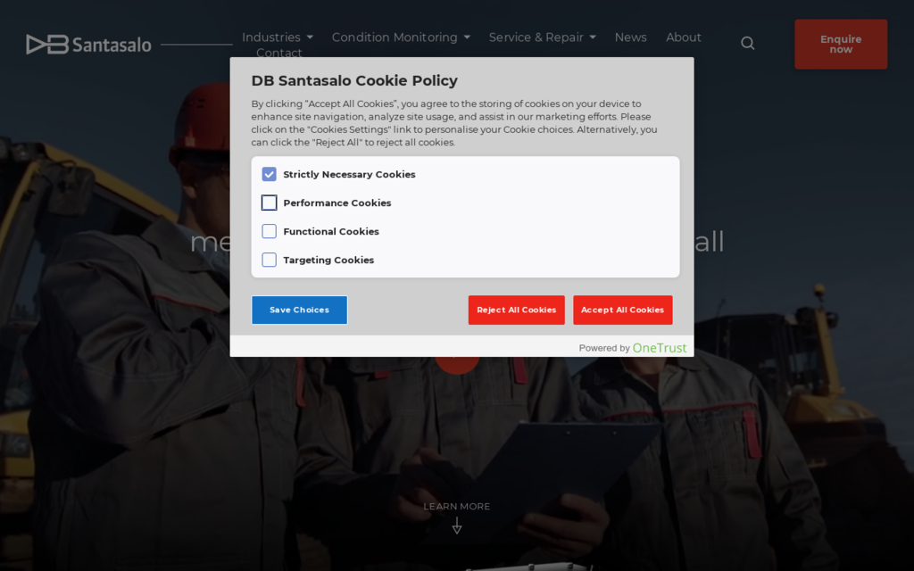914x571 pixels.
Task: Check the Targeting Cookies checkbox
Action: (269, 261)
